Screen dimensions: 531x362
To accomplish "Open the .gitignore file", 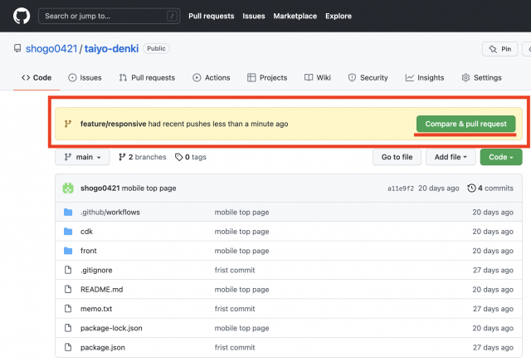I will coord(96,270).
